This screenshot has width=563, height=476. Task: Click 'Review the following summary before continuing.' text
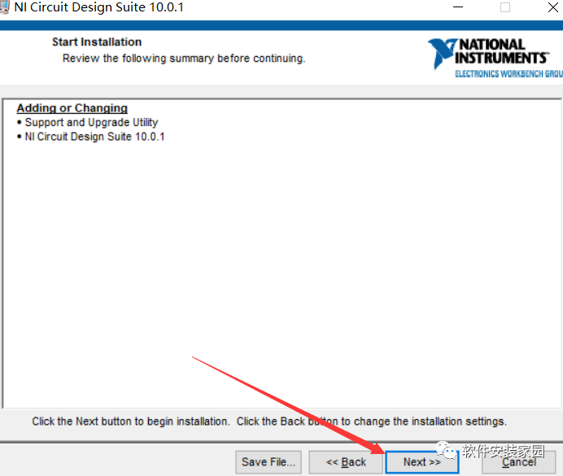pos(184,58)
